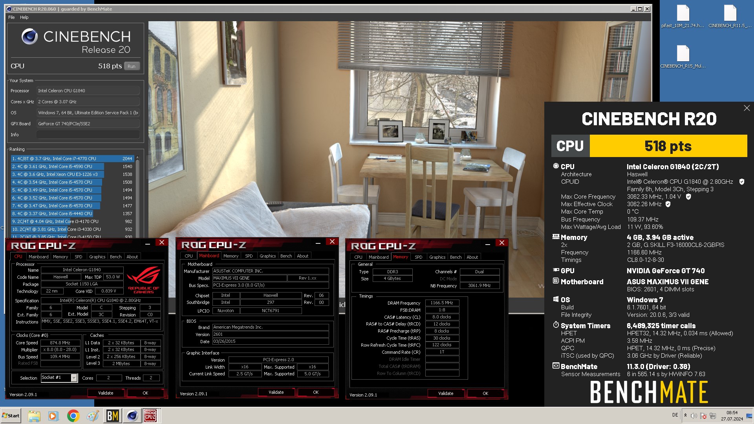The image size is (754, 424).
Task: Open Windows Explorer folder icon in taskbar
Action: coord(34,416)
